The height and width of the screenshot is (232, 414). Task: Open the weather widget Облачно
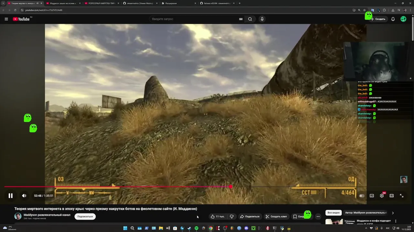[9, 228]
